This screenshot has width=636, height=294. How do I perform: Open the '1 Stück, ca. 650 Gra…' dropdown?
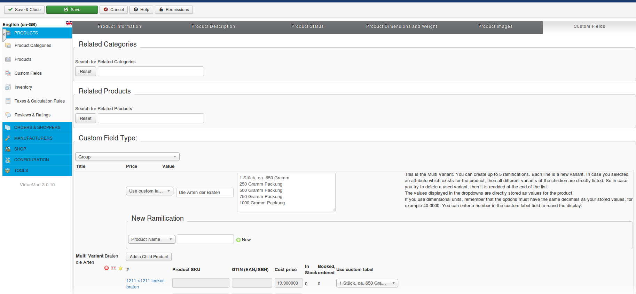click(x=367, y=283)
